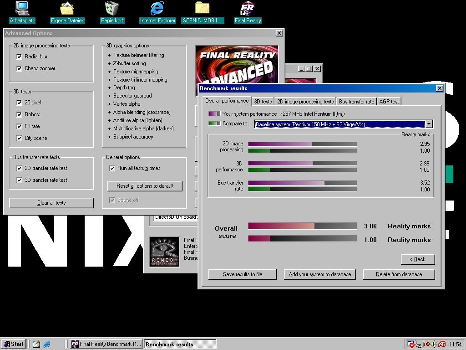
Task: Open the Bus transfer rate tab
Action: [x=356, y=102]
